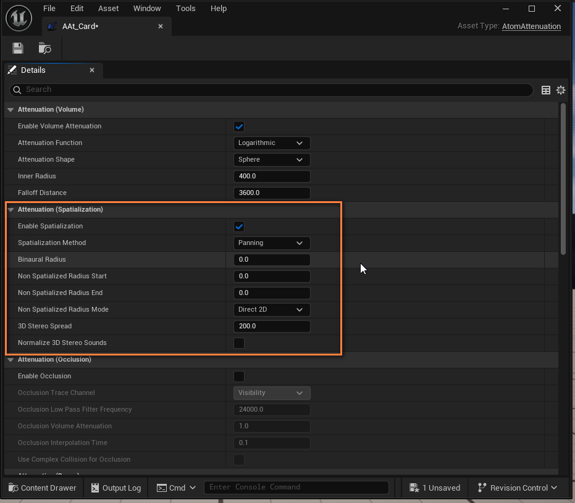This screenshot has width=575, height=503.
Task: Click the 1 Unsaved button
Action: click(x=435, y=488)
